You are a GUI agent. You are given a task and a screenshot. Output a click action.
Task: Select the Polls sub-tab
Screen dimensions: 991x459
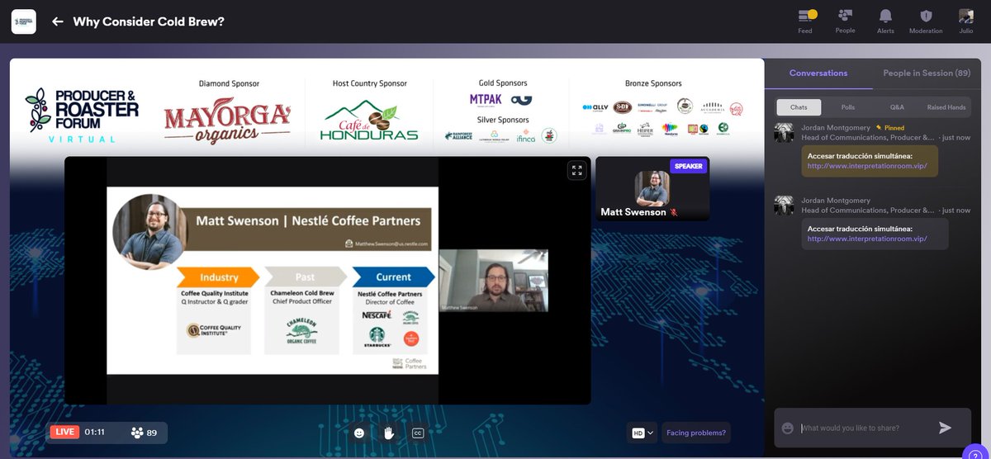click(x=847, y=107)
